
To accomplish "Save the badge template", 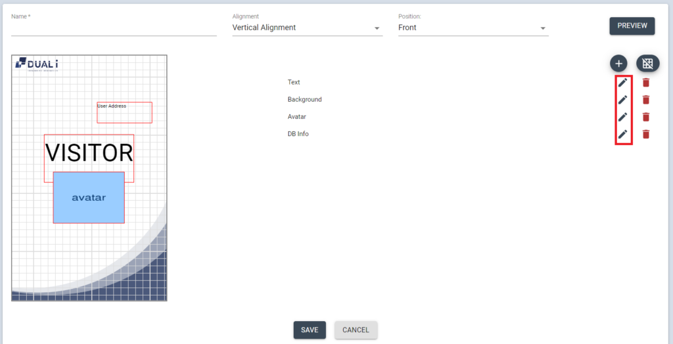I will pyautogui.click(x=310, y=330).
